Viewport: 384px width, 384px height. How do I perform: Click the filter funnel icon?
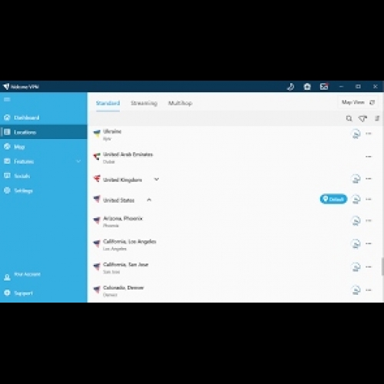tap(362, 118)
